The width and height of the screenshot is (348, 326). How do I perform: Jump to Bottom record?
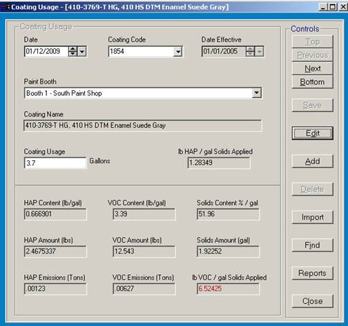coord(312,82)
